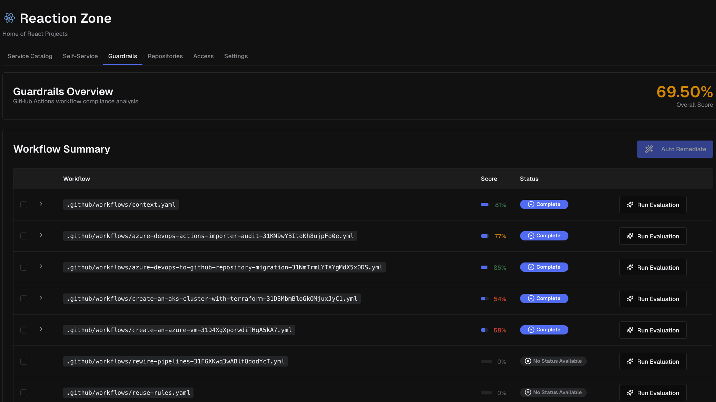Switch to the Repositories tab
The width and height of the screenshot is (716, 402).
coord(165,56)
